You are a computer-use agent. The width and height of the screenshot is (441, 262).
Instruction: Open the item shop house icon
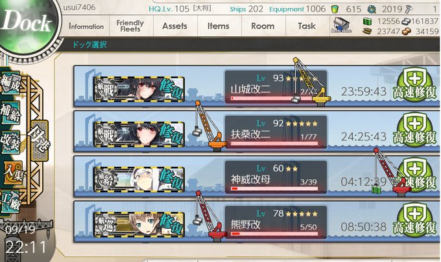click(x=341, y=26)
